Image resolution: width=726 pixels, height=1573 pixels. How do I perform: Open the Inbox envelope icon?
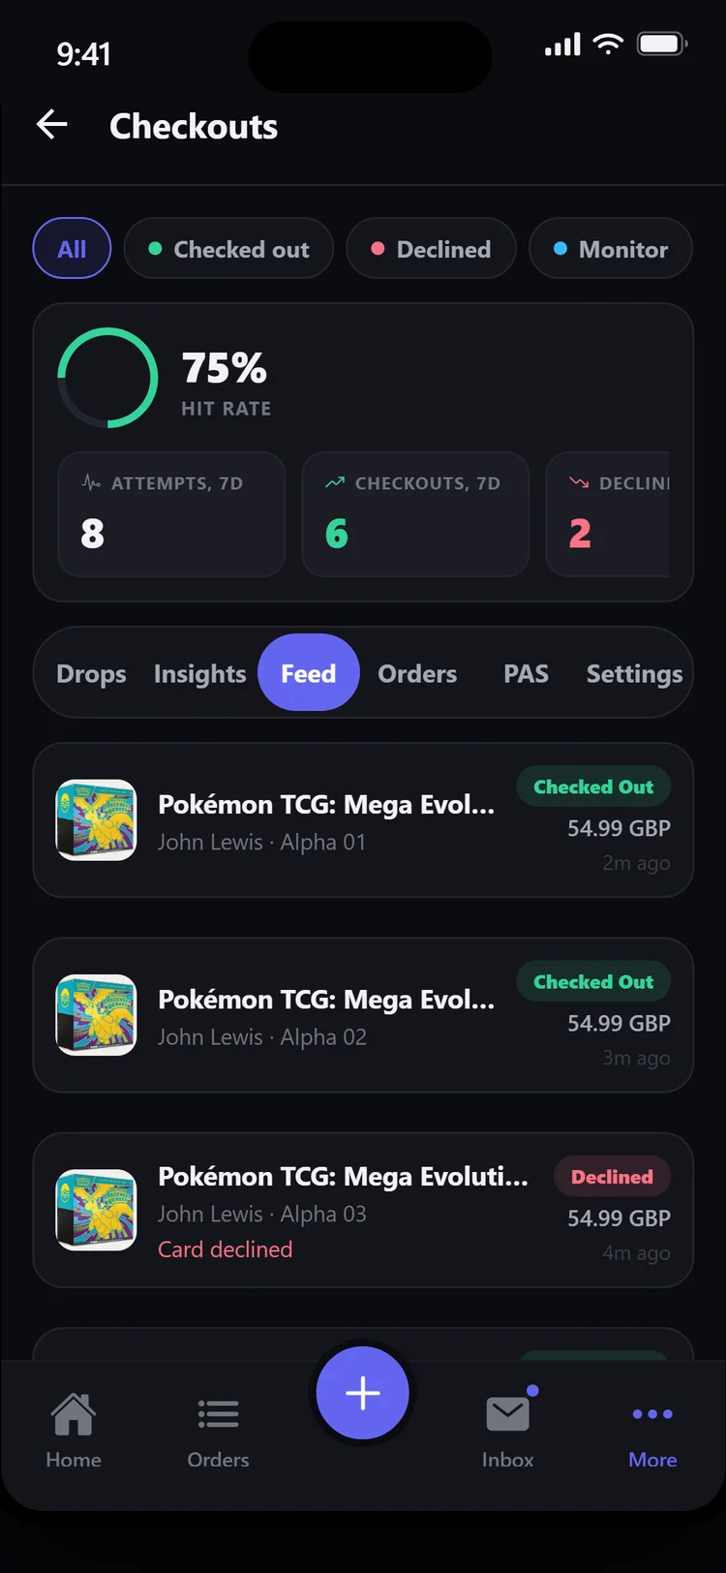click(x=507, y=1414)
